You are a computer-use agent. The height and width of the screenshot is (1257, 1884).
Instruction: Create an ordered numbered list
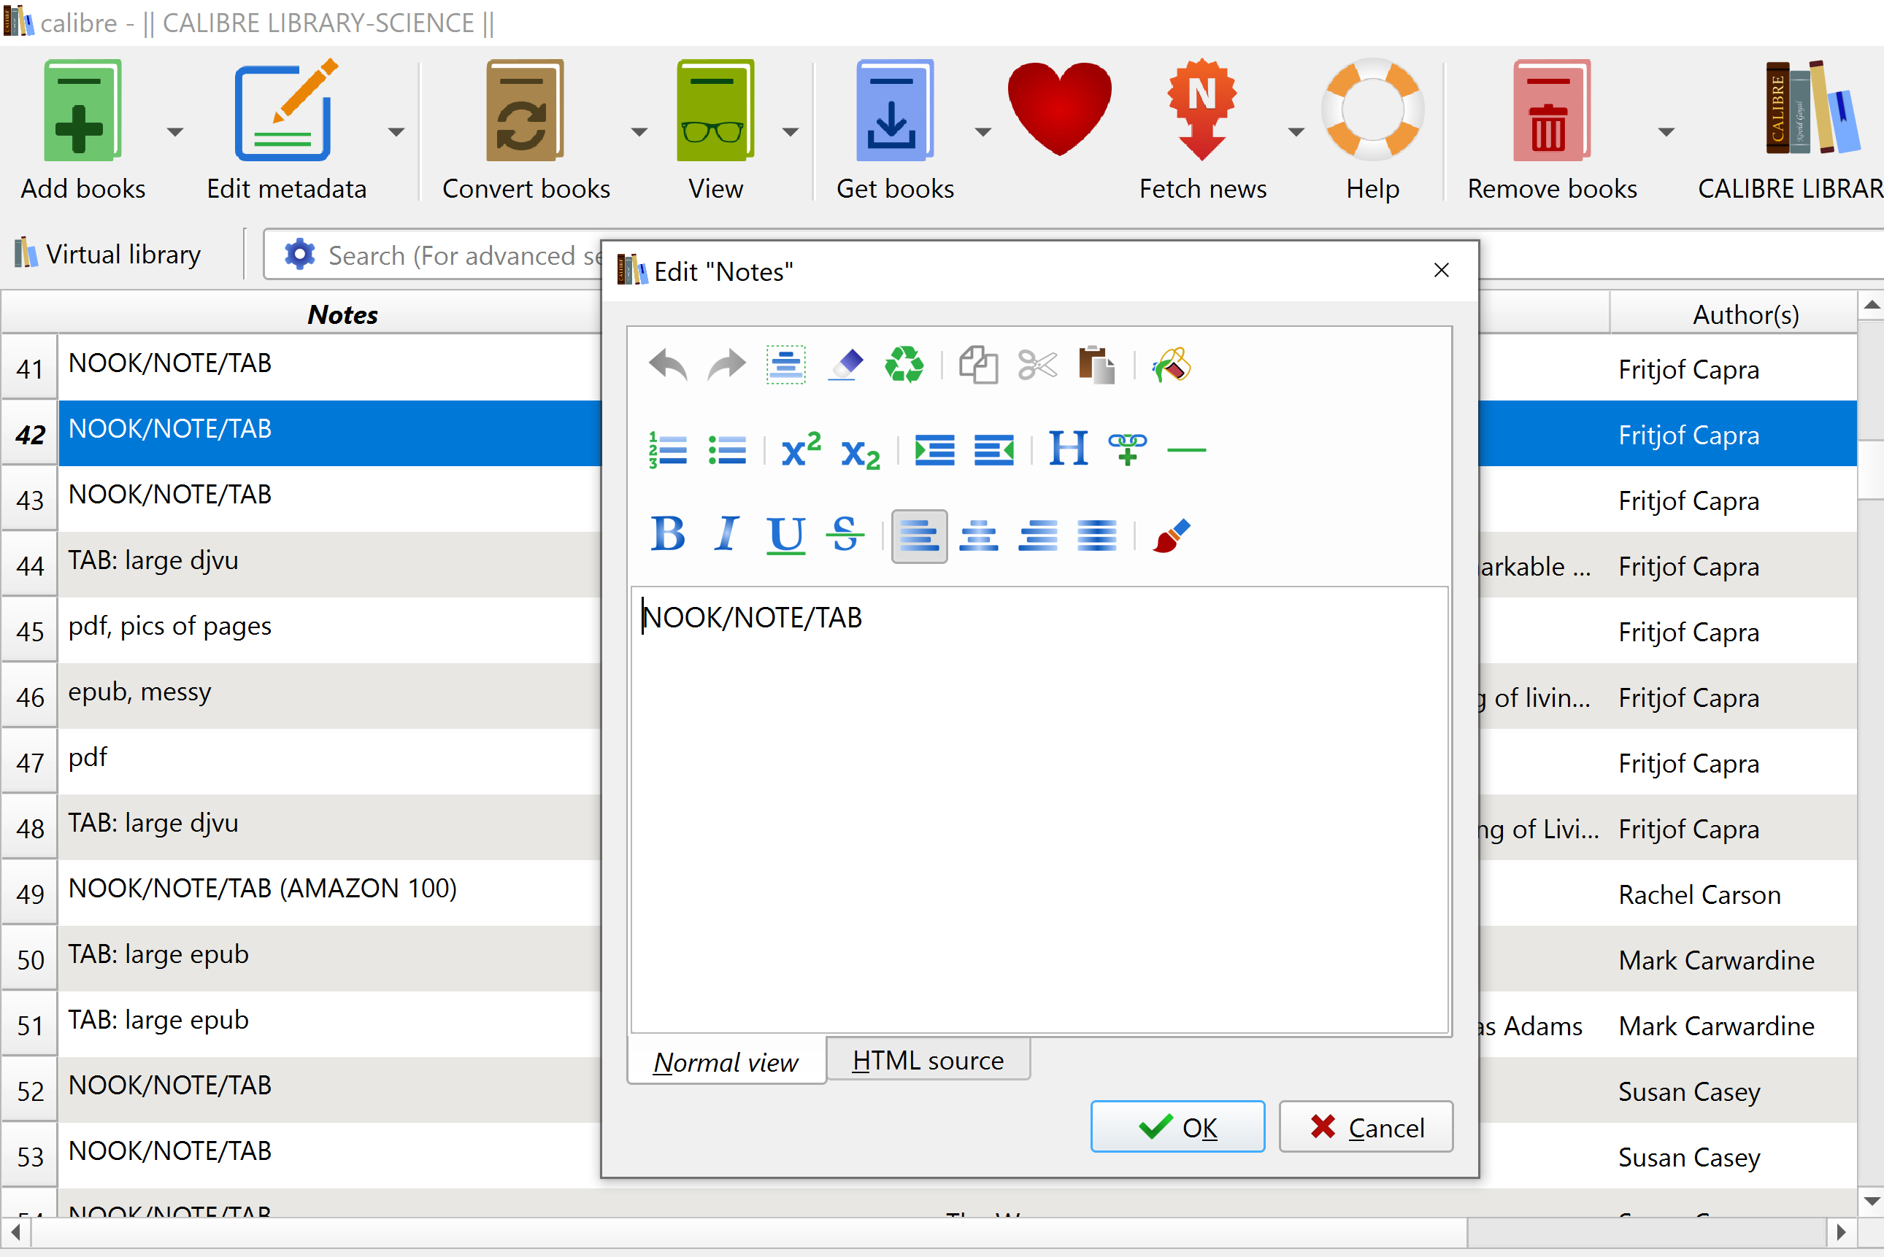coord(667,449)
